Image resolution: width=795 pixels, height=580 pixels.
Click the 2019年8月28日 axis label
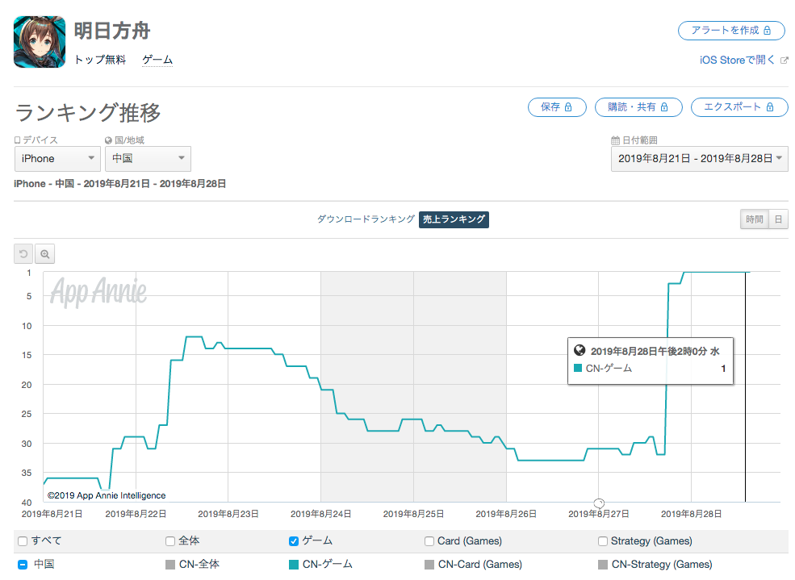[x=691, y=514]
